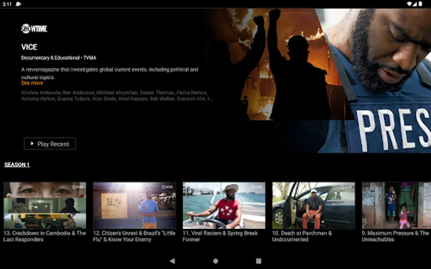Image resolution: width=431 pixels, height=269 pixels.
Task: Open thumbnail of episode 10 Death at Parchman
Action: [313, 205]
